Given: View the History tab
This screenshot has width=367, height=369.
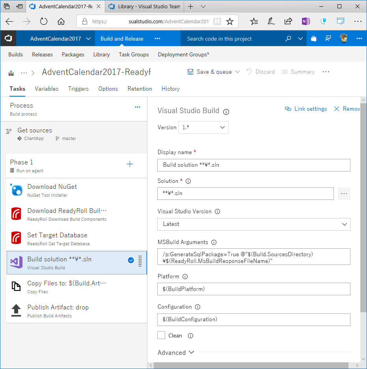Looking at the screenshot, I should [171, 89].
